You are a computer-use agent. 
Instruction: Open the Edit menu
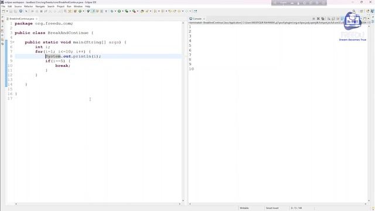pyautogui.click(x=10, y=6)
